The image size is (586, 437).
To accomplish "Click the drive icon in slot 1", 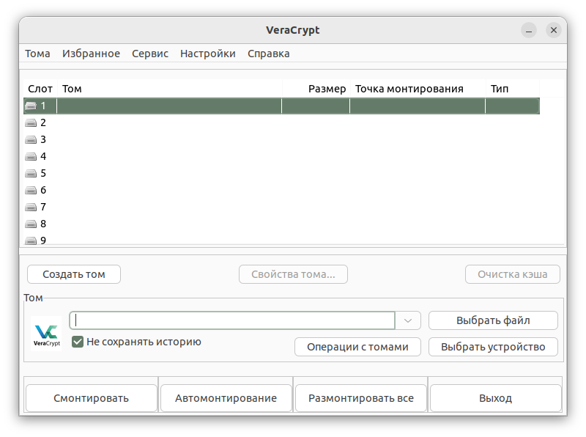I will (x=31, y=106).
